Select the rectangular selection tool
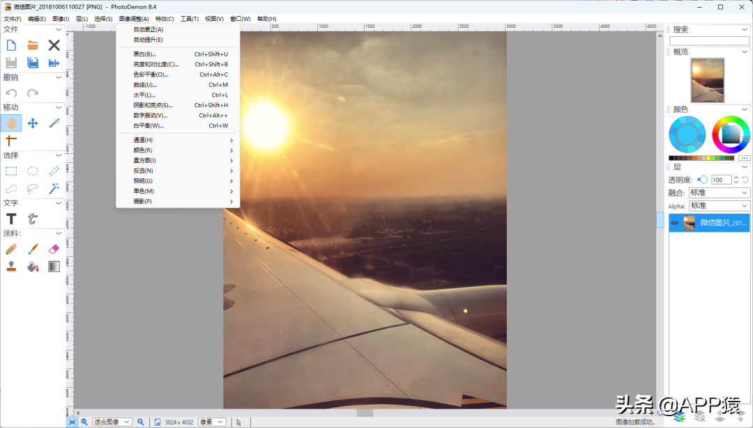The width and height of the screenshot is (753, 428). [x=11, y=171]
